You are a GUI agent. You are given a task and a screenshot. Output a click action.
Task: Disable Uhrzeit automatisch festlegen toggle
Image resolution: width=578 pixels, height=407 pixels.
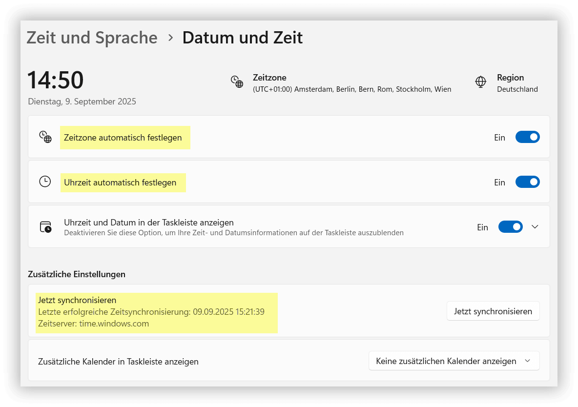coord(528,182)
